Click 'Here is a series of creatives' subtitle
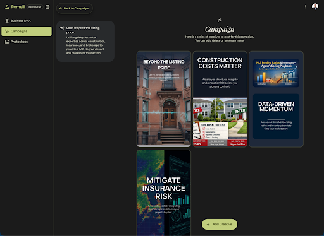 (220, 38)
